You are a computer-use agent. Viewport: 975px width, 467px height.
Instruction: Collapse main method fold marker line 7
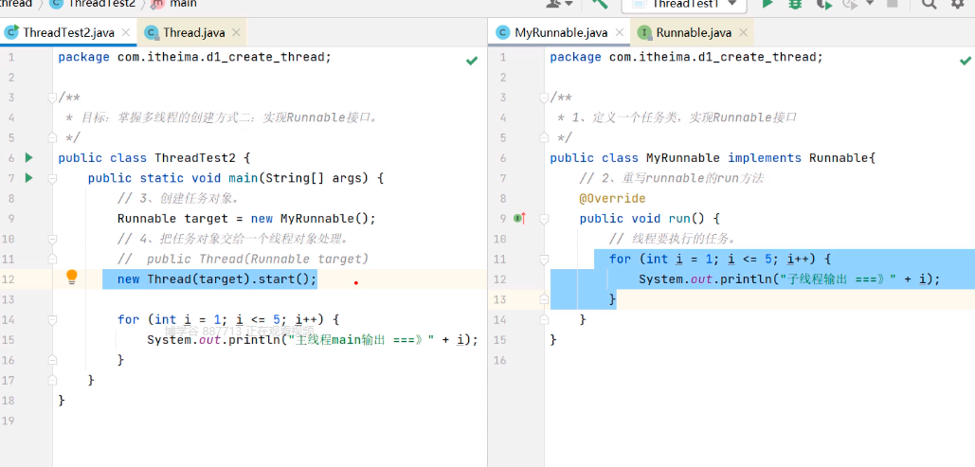tap(52, 178)
